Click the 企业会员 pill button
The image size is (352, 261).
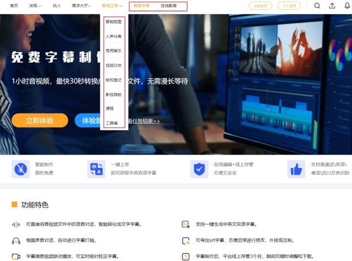(x=260, y=5)
